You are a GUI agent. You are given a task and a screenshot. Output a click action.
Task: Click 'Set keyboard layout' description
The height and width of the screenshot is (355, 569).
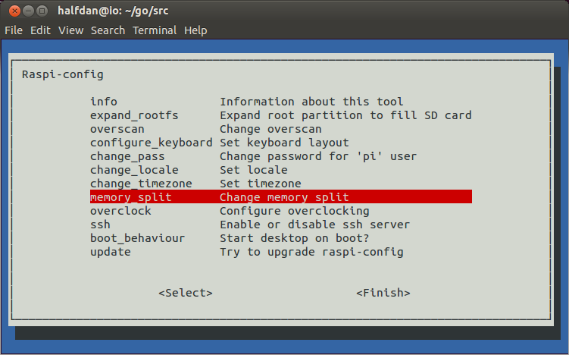pyautogui.click(x=284, y=143)
